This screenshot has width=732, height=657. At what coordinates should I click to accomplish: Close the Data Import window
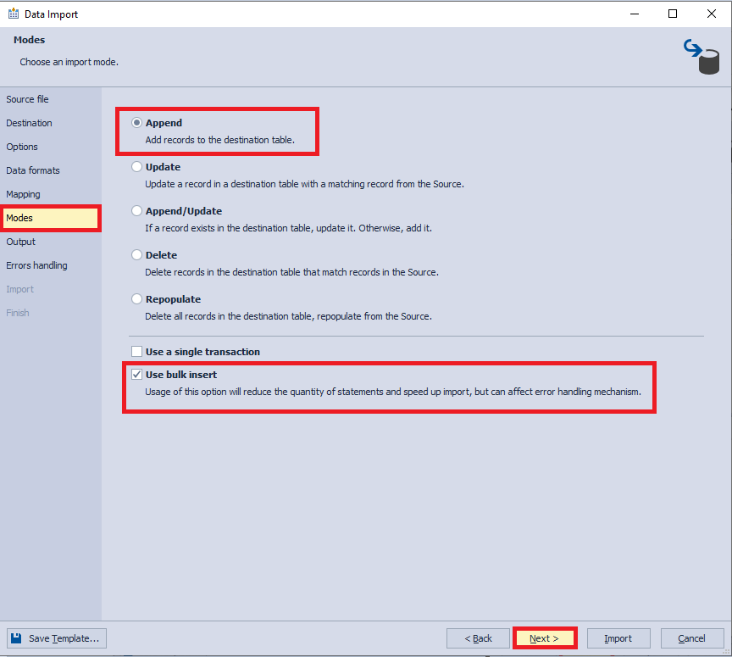point(712,14)
